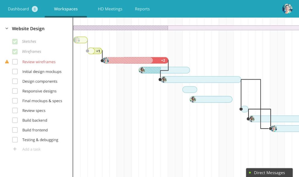The width and height of the screenshot is (299, 177).
Task: Uncheck the completed Sketches checkbox
Action: point(15,41)
